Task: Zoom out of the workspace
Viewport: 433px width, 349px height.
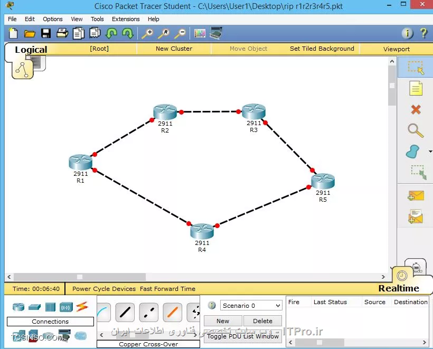Action: click(180, 34)
